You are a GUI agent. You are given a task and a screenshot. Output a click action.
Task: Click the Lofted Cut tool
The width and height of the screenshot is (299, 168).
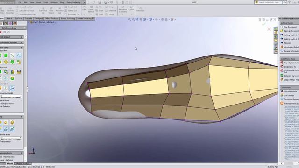(x=71, y=11)
